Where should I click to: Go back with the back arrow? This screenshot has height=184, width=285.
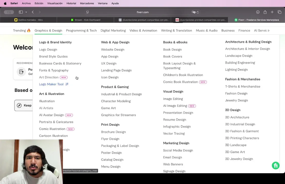pyautogui.click(x=33, y=12)
